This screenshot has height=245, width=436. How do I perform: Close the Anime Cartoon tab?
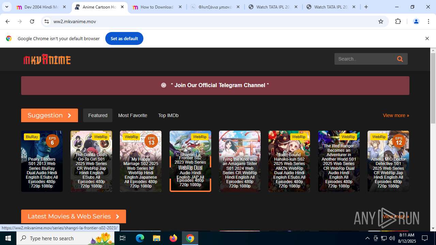(x=122, y=7)
